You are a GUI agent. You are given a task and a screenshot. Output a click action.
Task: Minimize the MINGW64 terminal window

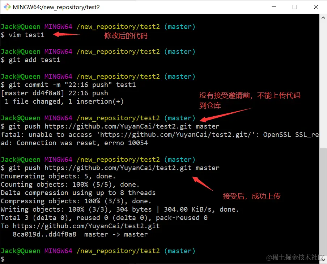(274, 7)
